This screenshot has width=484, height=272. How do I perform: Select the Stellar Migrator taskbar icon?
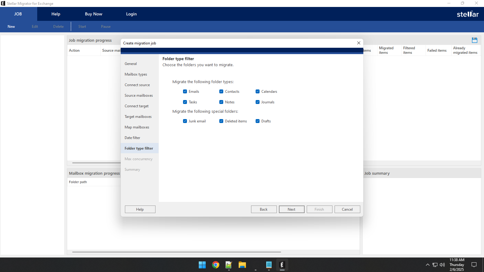[x=282, y=265]
